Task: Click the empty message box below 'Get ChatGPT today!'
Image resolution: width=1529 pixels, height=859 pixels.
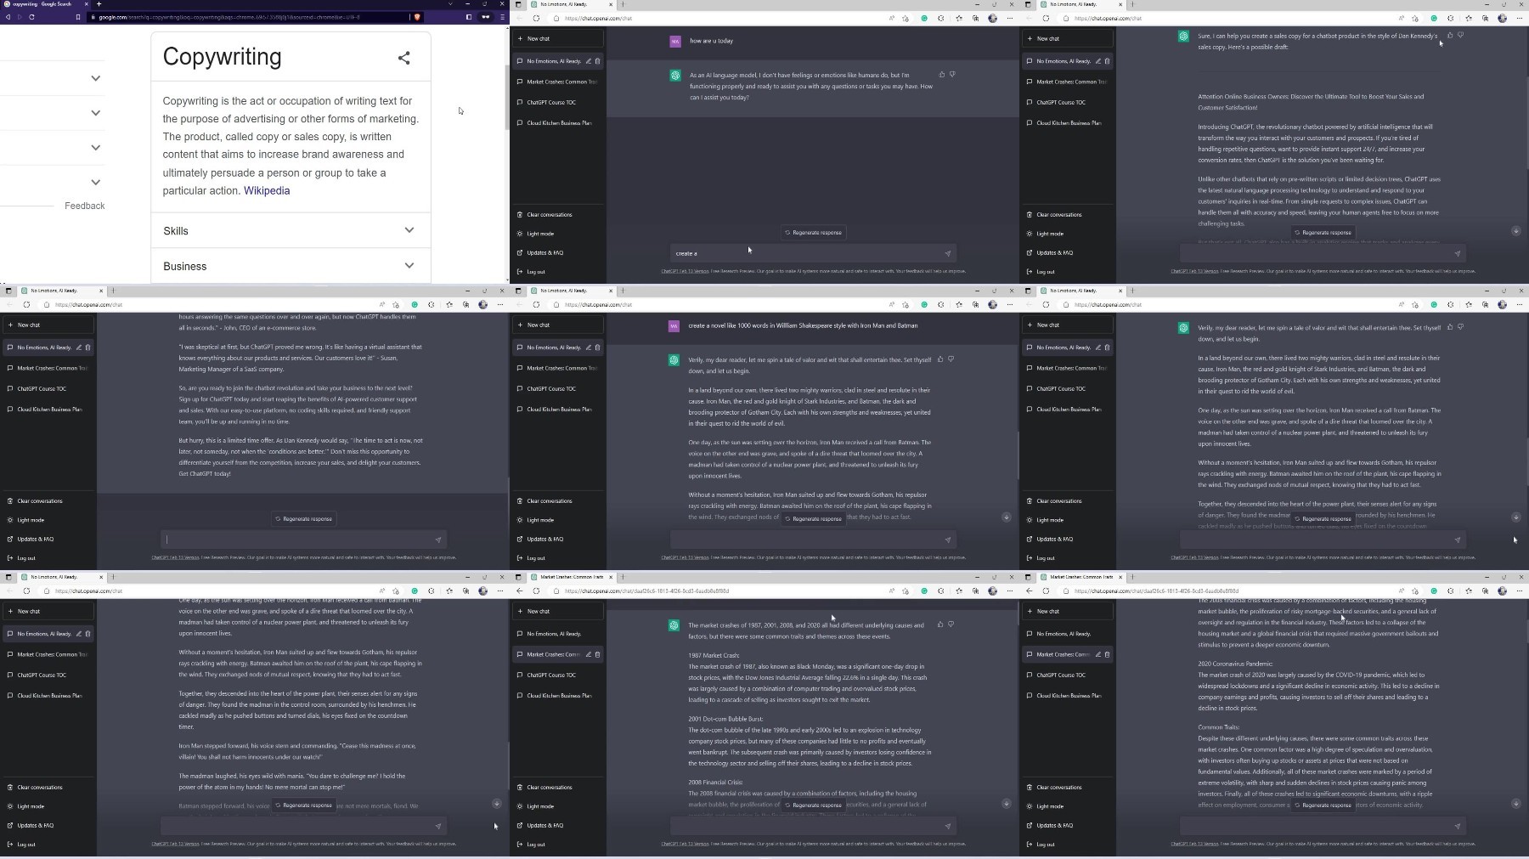Action: pos(303,540)
